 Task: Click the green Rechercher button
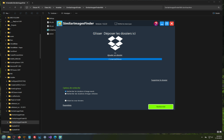click(160, 107)
